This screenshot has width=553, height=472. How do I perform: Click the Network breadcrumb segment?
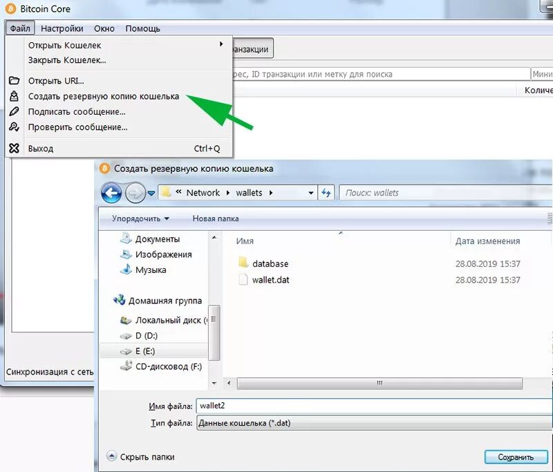[203, 193]
